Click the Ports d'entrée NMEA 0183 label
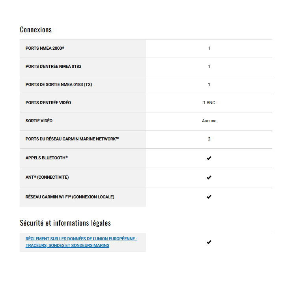 tap(54, 66)
